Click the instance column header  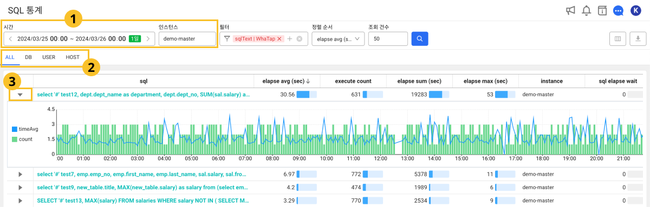click(551, 81)
